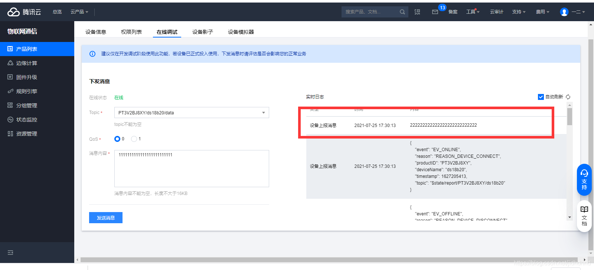Open the 文档 book floating button
The height and width of the screenshot is (270, 594).
coord(584,216)
